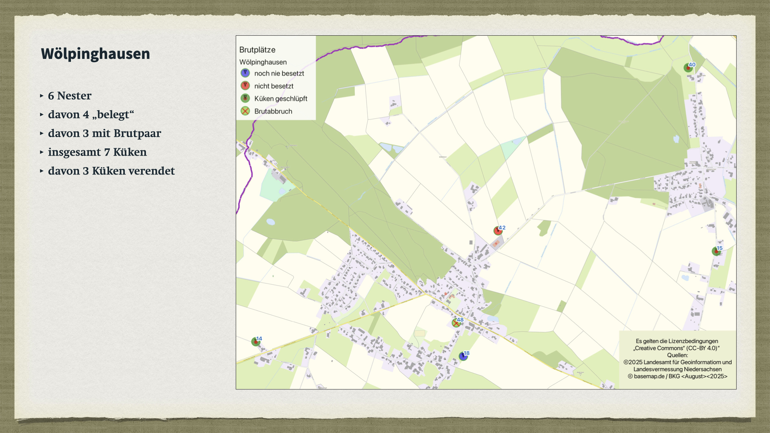This screenshot has height=433, width=770.
Task: Click the '6 Nester' bullet text
Action: coord(70,96)
